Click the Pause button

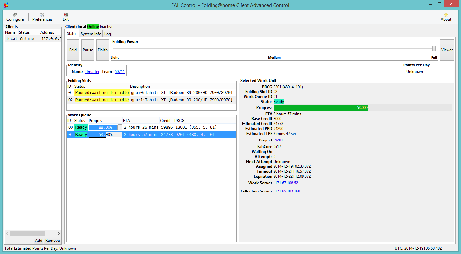coord(88,50)
